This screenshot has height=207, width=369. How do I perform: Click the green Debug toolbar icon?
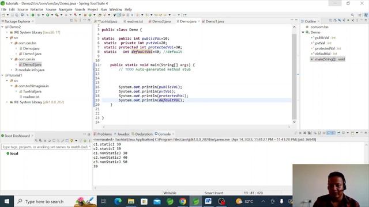pos(33,15)
